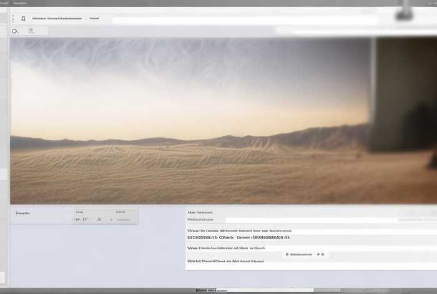Click the small icon in the lower-left control box
The image size is (437, 294).
99,220
